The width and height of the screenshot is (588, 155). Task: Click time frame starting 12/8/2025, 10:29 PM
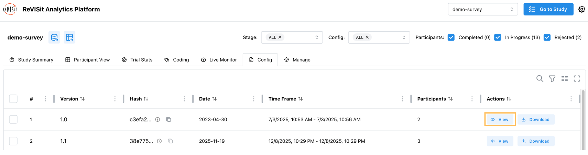[x=317, y=141]
